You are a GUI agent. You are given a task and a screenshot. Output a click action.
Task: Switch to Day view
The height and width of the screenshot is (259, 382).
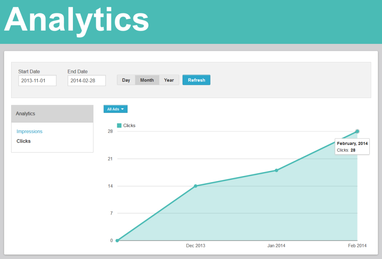126,80
